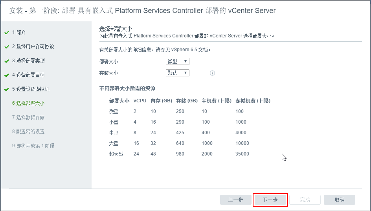The width and height of the screenshot is (371, 211).
Task: Click the storage size info icon
Action: [x=212, y=73]
